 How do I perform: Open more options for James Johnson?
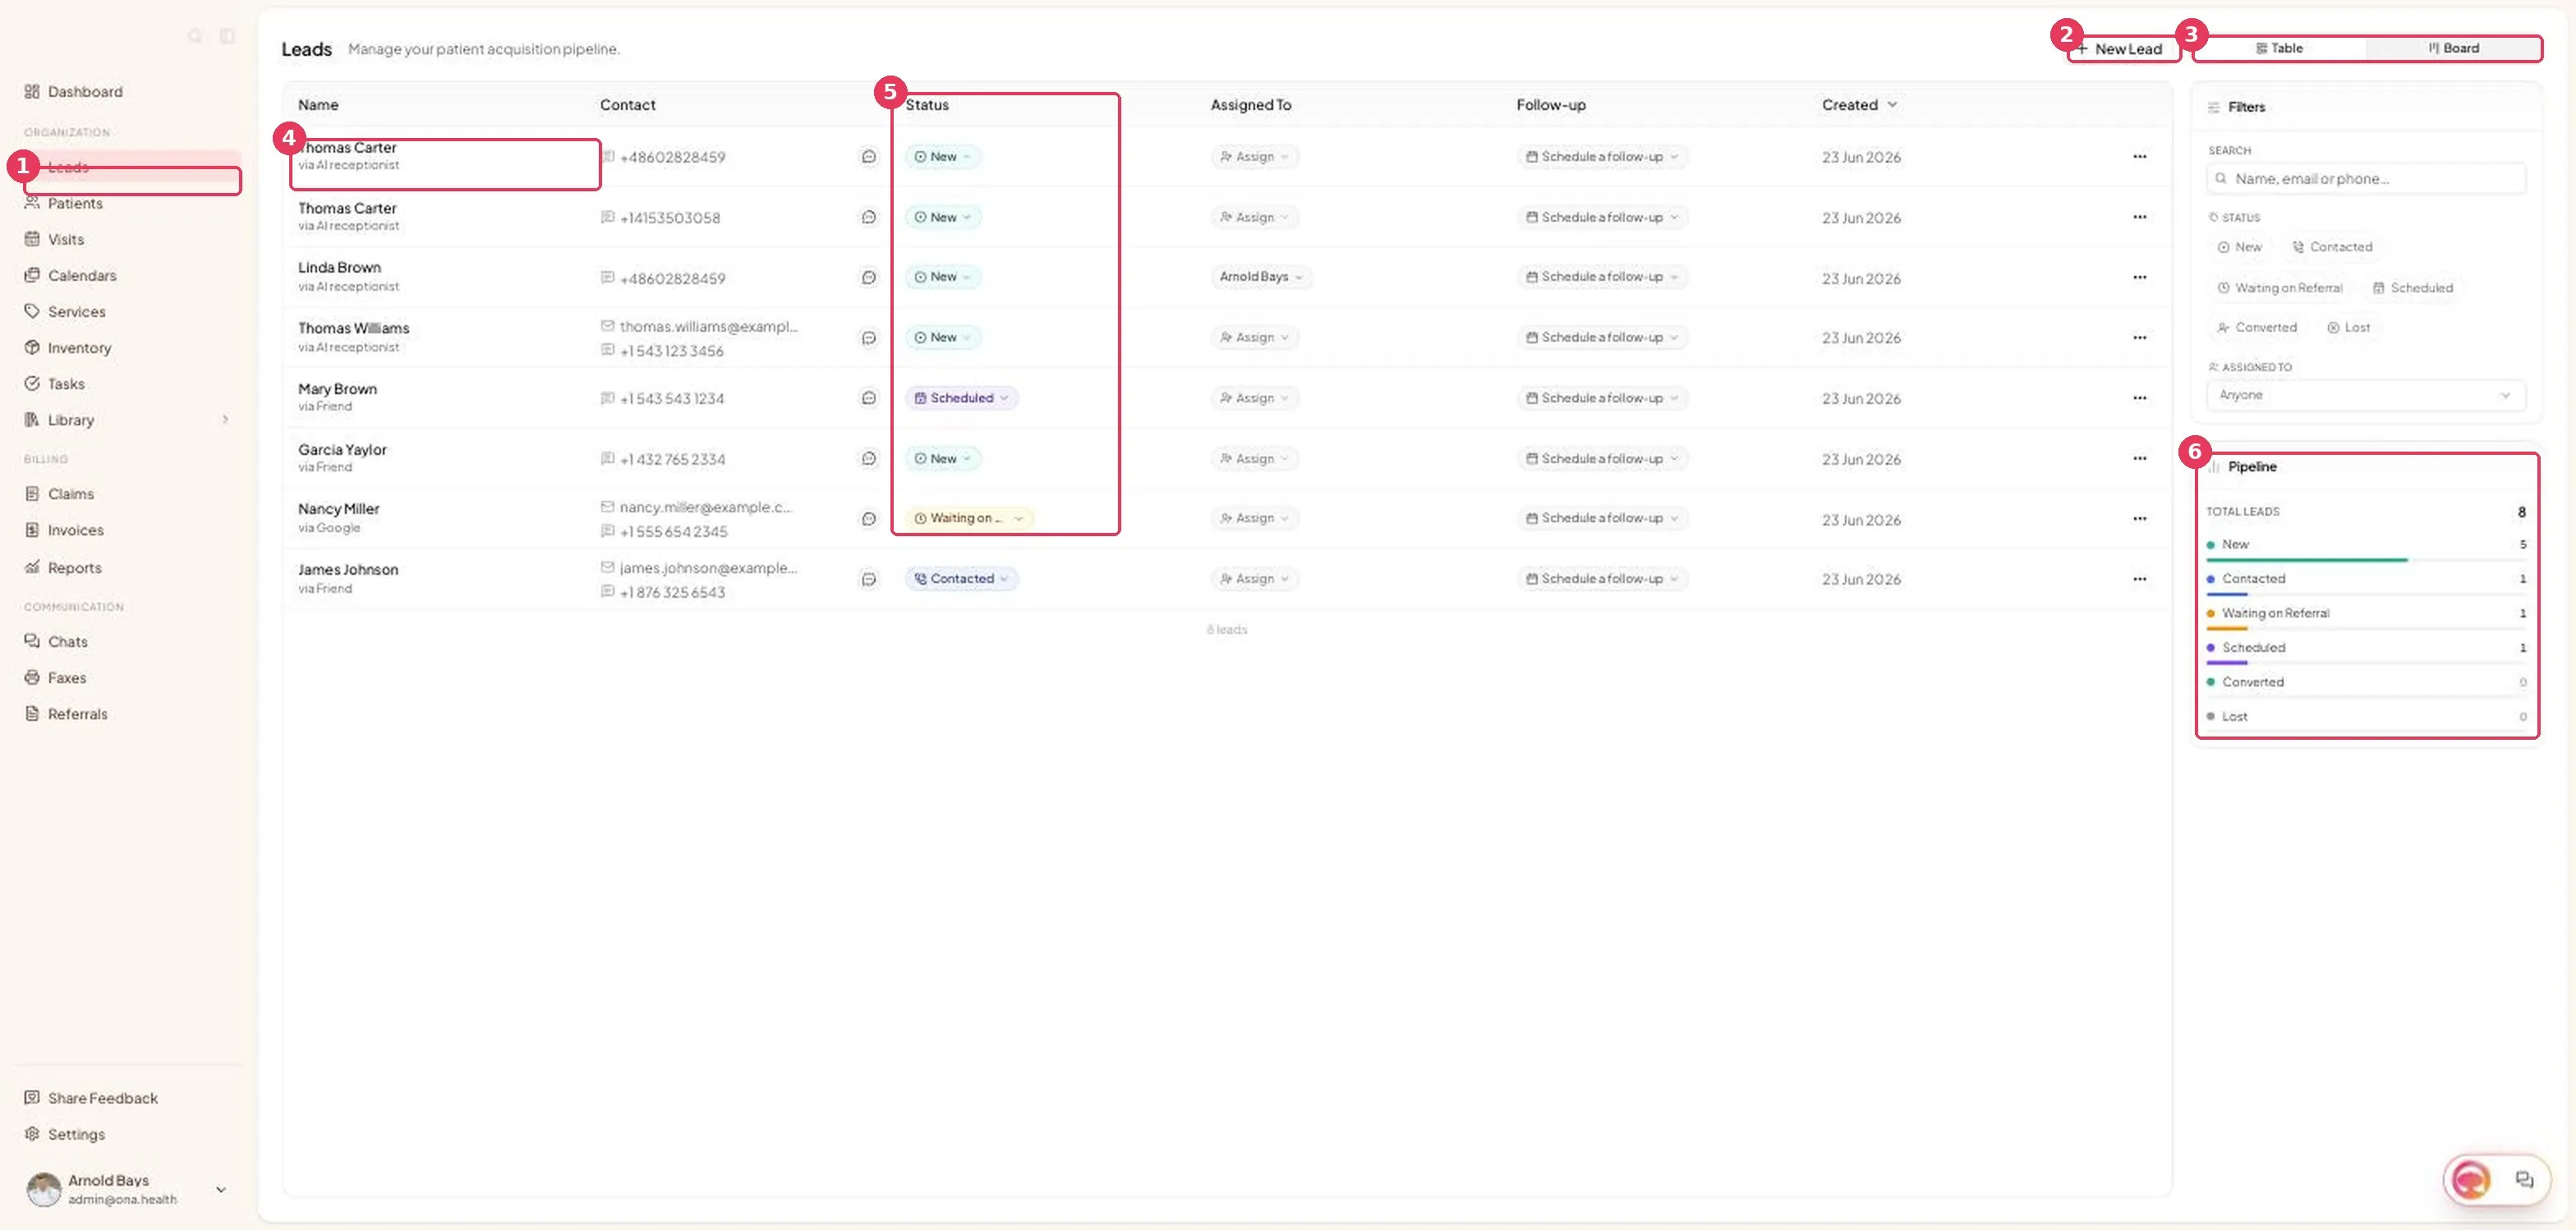2139,579
